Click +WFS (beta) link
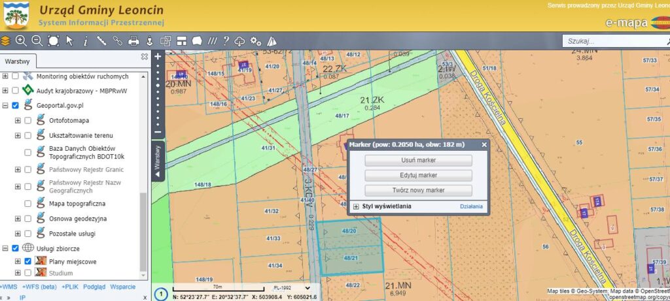Viewport: 670px width, 301px height. (x=39, y=287)
